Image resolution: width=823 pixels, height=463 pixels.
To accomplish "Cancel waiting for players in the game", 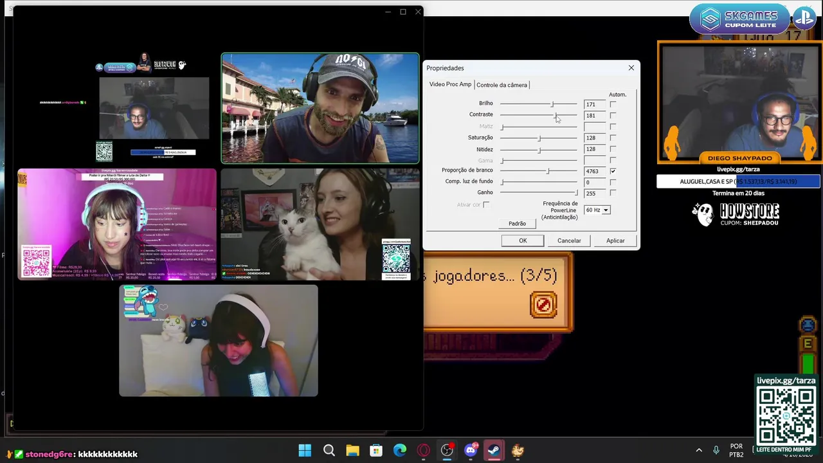I will [x=543, y=305].
